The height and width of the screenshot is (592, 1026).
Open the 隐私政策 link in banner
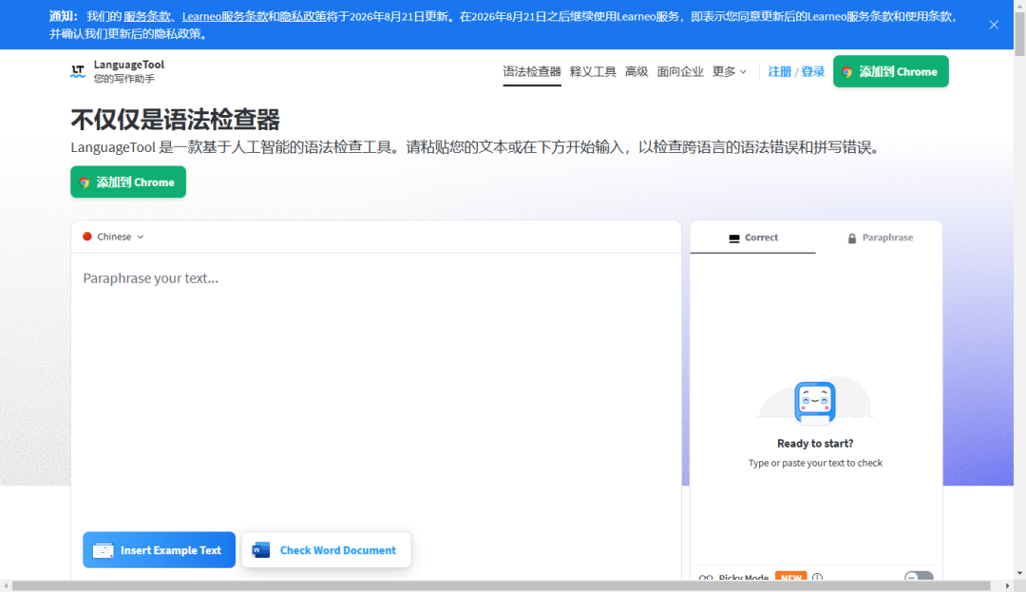tap(303, 16)
